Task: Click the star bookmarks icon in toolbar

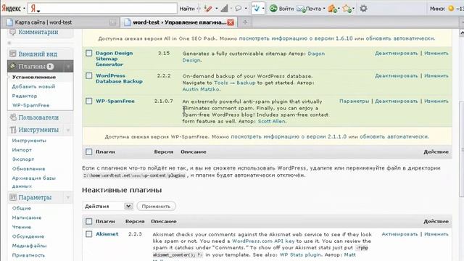Action: [347, 9]
